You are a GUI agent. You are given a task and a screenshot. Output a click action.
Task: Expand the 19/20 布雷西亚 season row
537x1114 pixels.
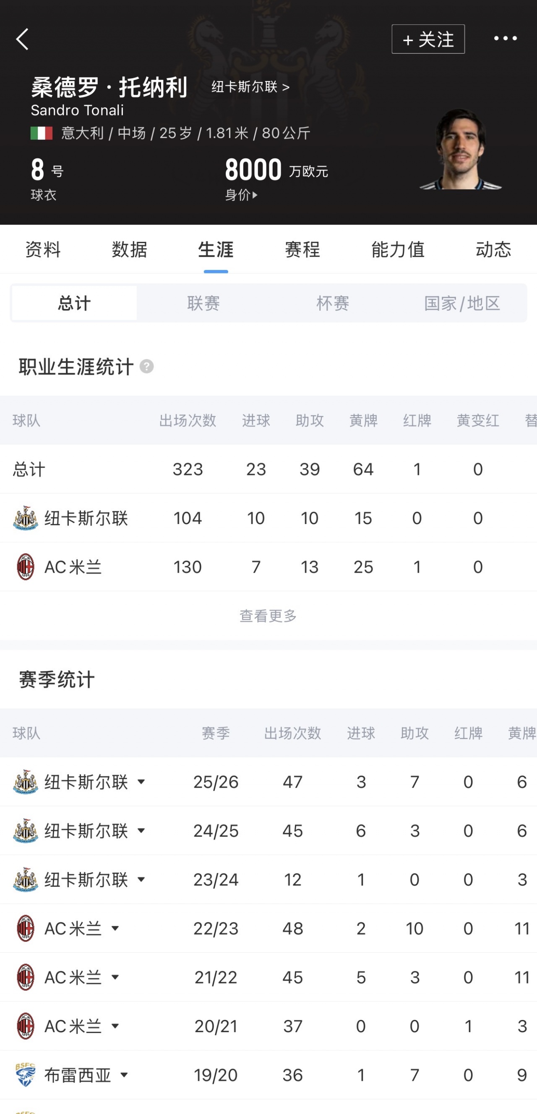coord(124,1075)
